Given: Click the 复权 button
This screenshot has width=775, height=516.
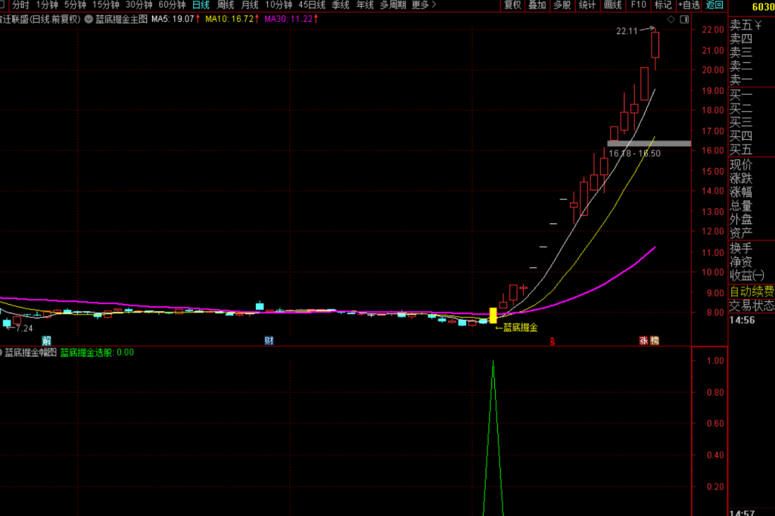Looking at the screenshot, I should tap(512, 5).
